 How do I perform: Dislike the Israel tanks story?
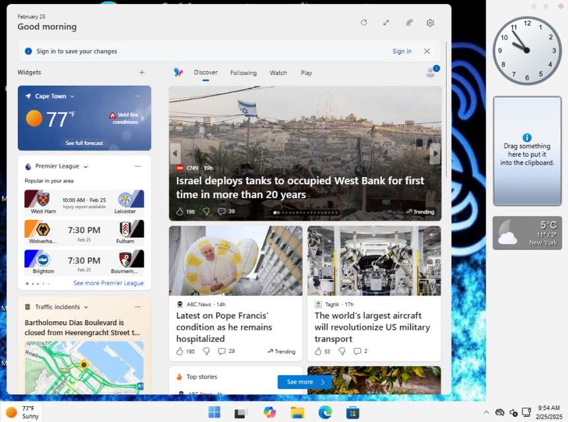[206, 211]
